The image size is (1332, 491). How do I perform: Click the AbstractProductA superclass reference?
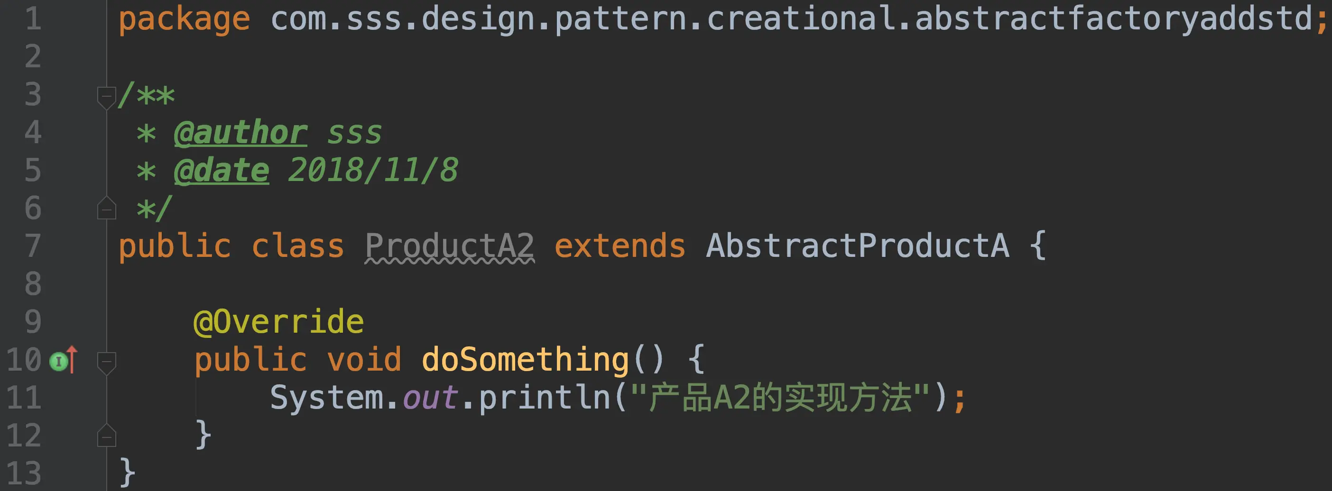(x=857, y=246)
